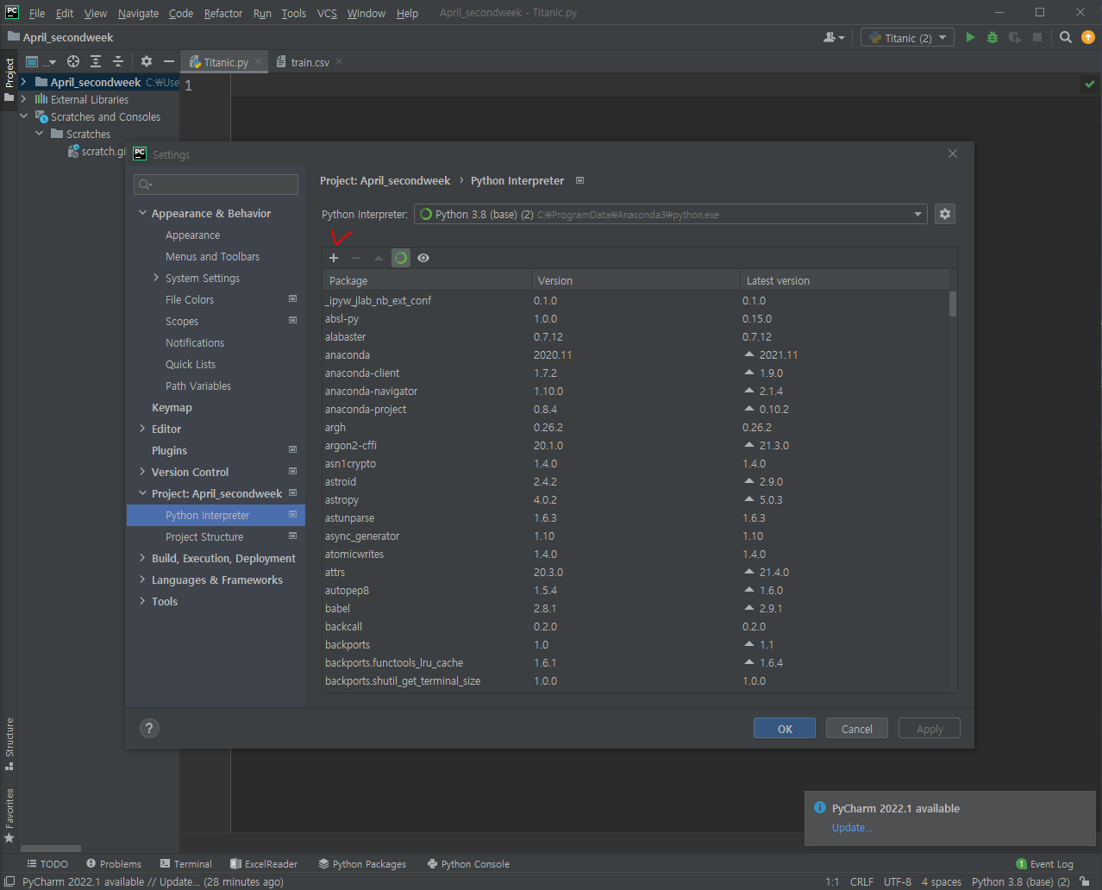Viewport: 1102px width, 890px height.
Task: Switch to the train.csv editor tab
Action: coord(310,62)
